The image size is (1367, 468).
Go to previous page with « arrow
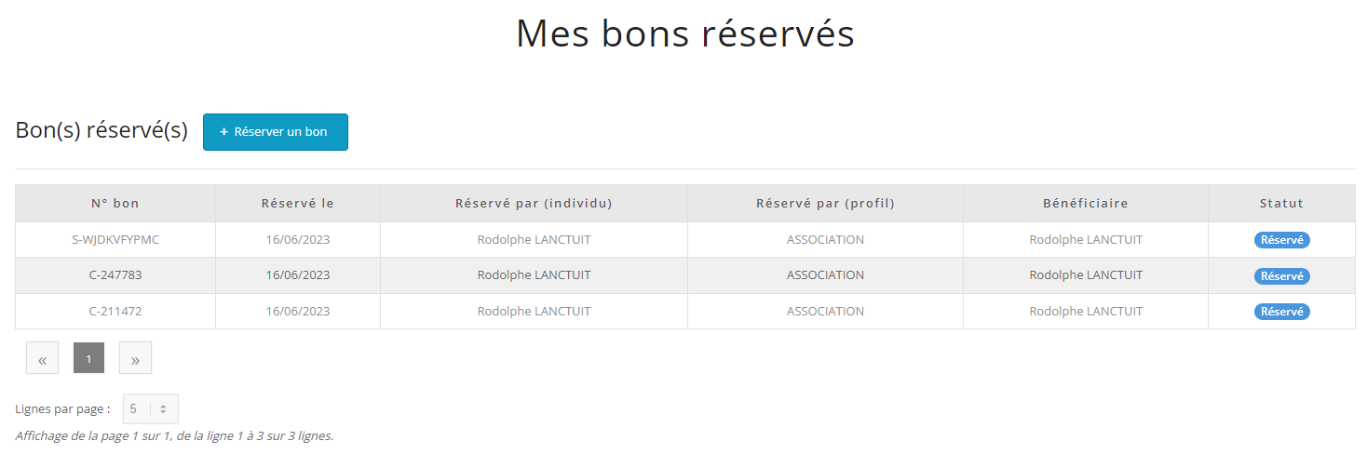tap(42, 358)
